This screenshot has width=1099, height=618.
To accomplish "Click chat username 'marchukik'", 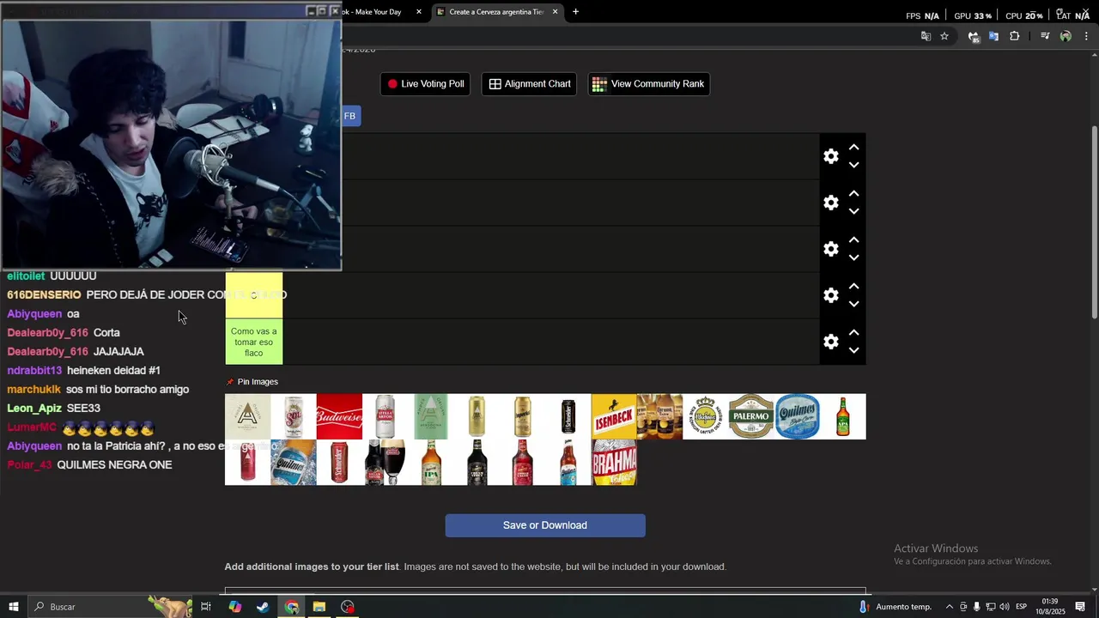I will click(x=33, y=390).
